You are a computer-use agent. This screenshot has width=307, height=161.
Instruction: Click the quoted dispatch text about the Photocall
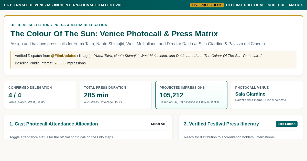pyautogui.click(x=177, y=56)
